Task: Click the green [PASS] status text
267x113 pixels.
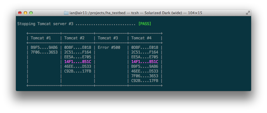Action: pos(144,24)
